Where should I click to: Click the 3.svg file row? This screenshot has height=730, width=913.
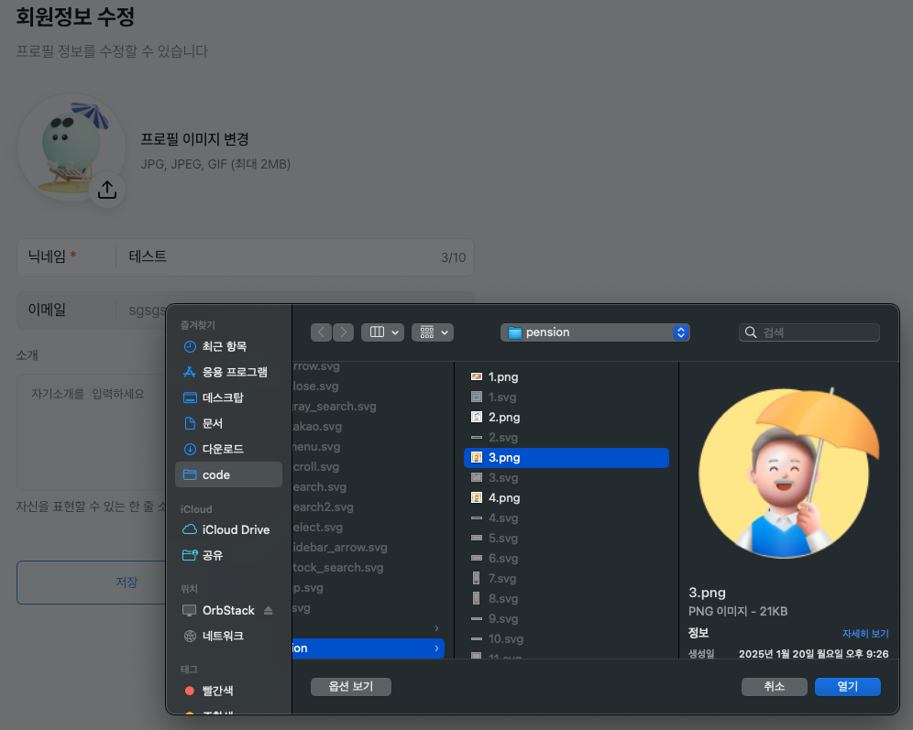566,477
